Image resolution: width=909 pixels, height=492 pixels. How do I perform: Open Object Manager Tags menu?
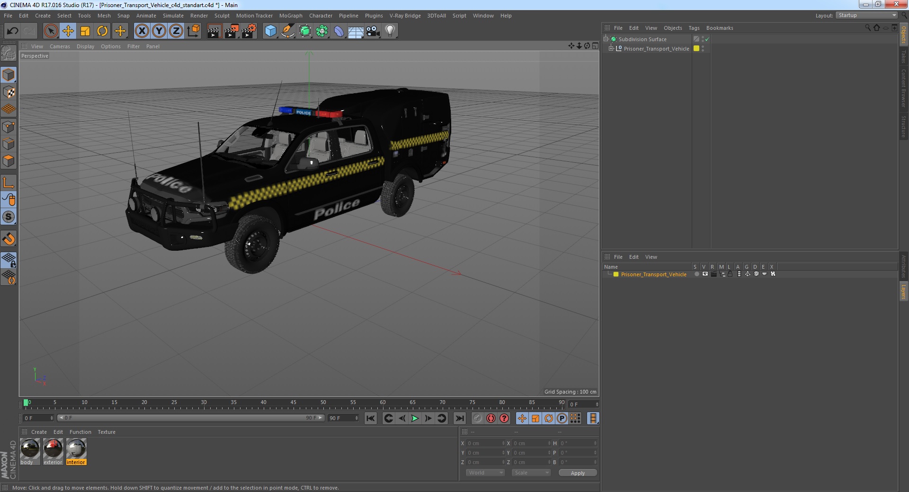coord(694,28)
